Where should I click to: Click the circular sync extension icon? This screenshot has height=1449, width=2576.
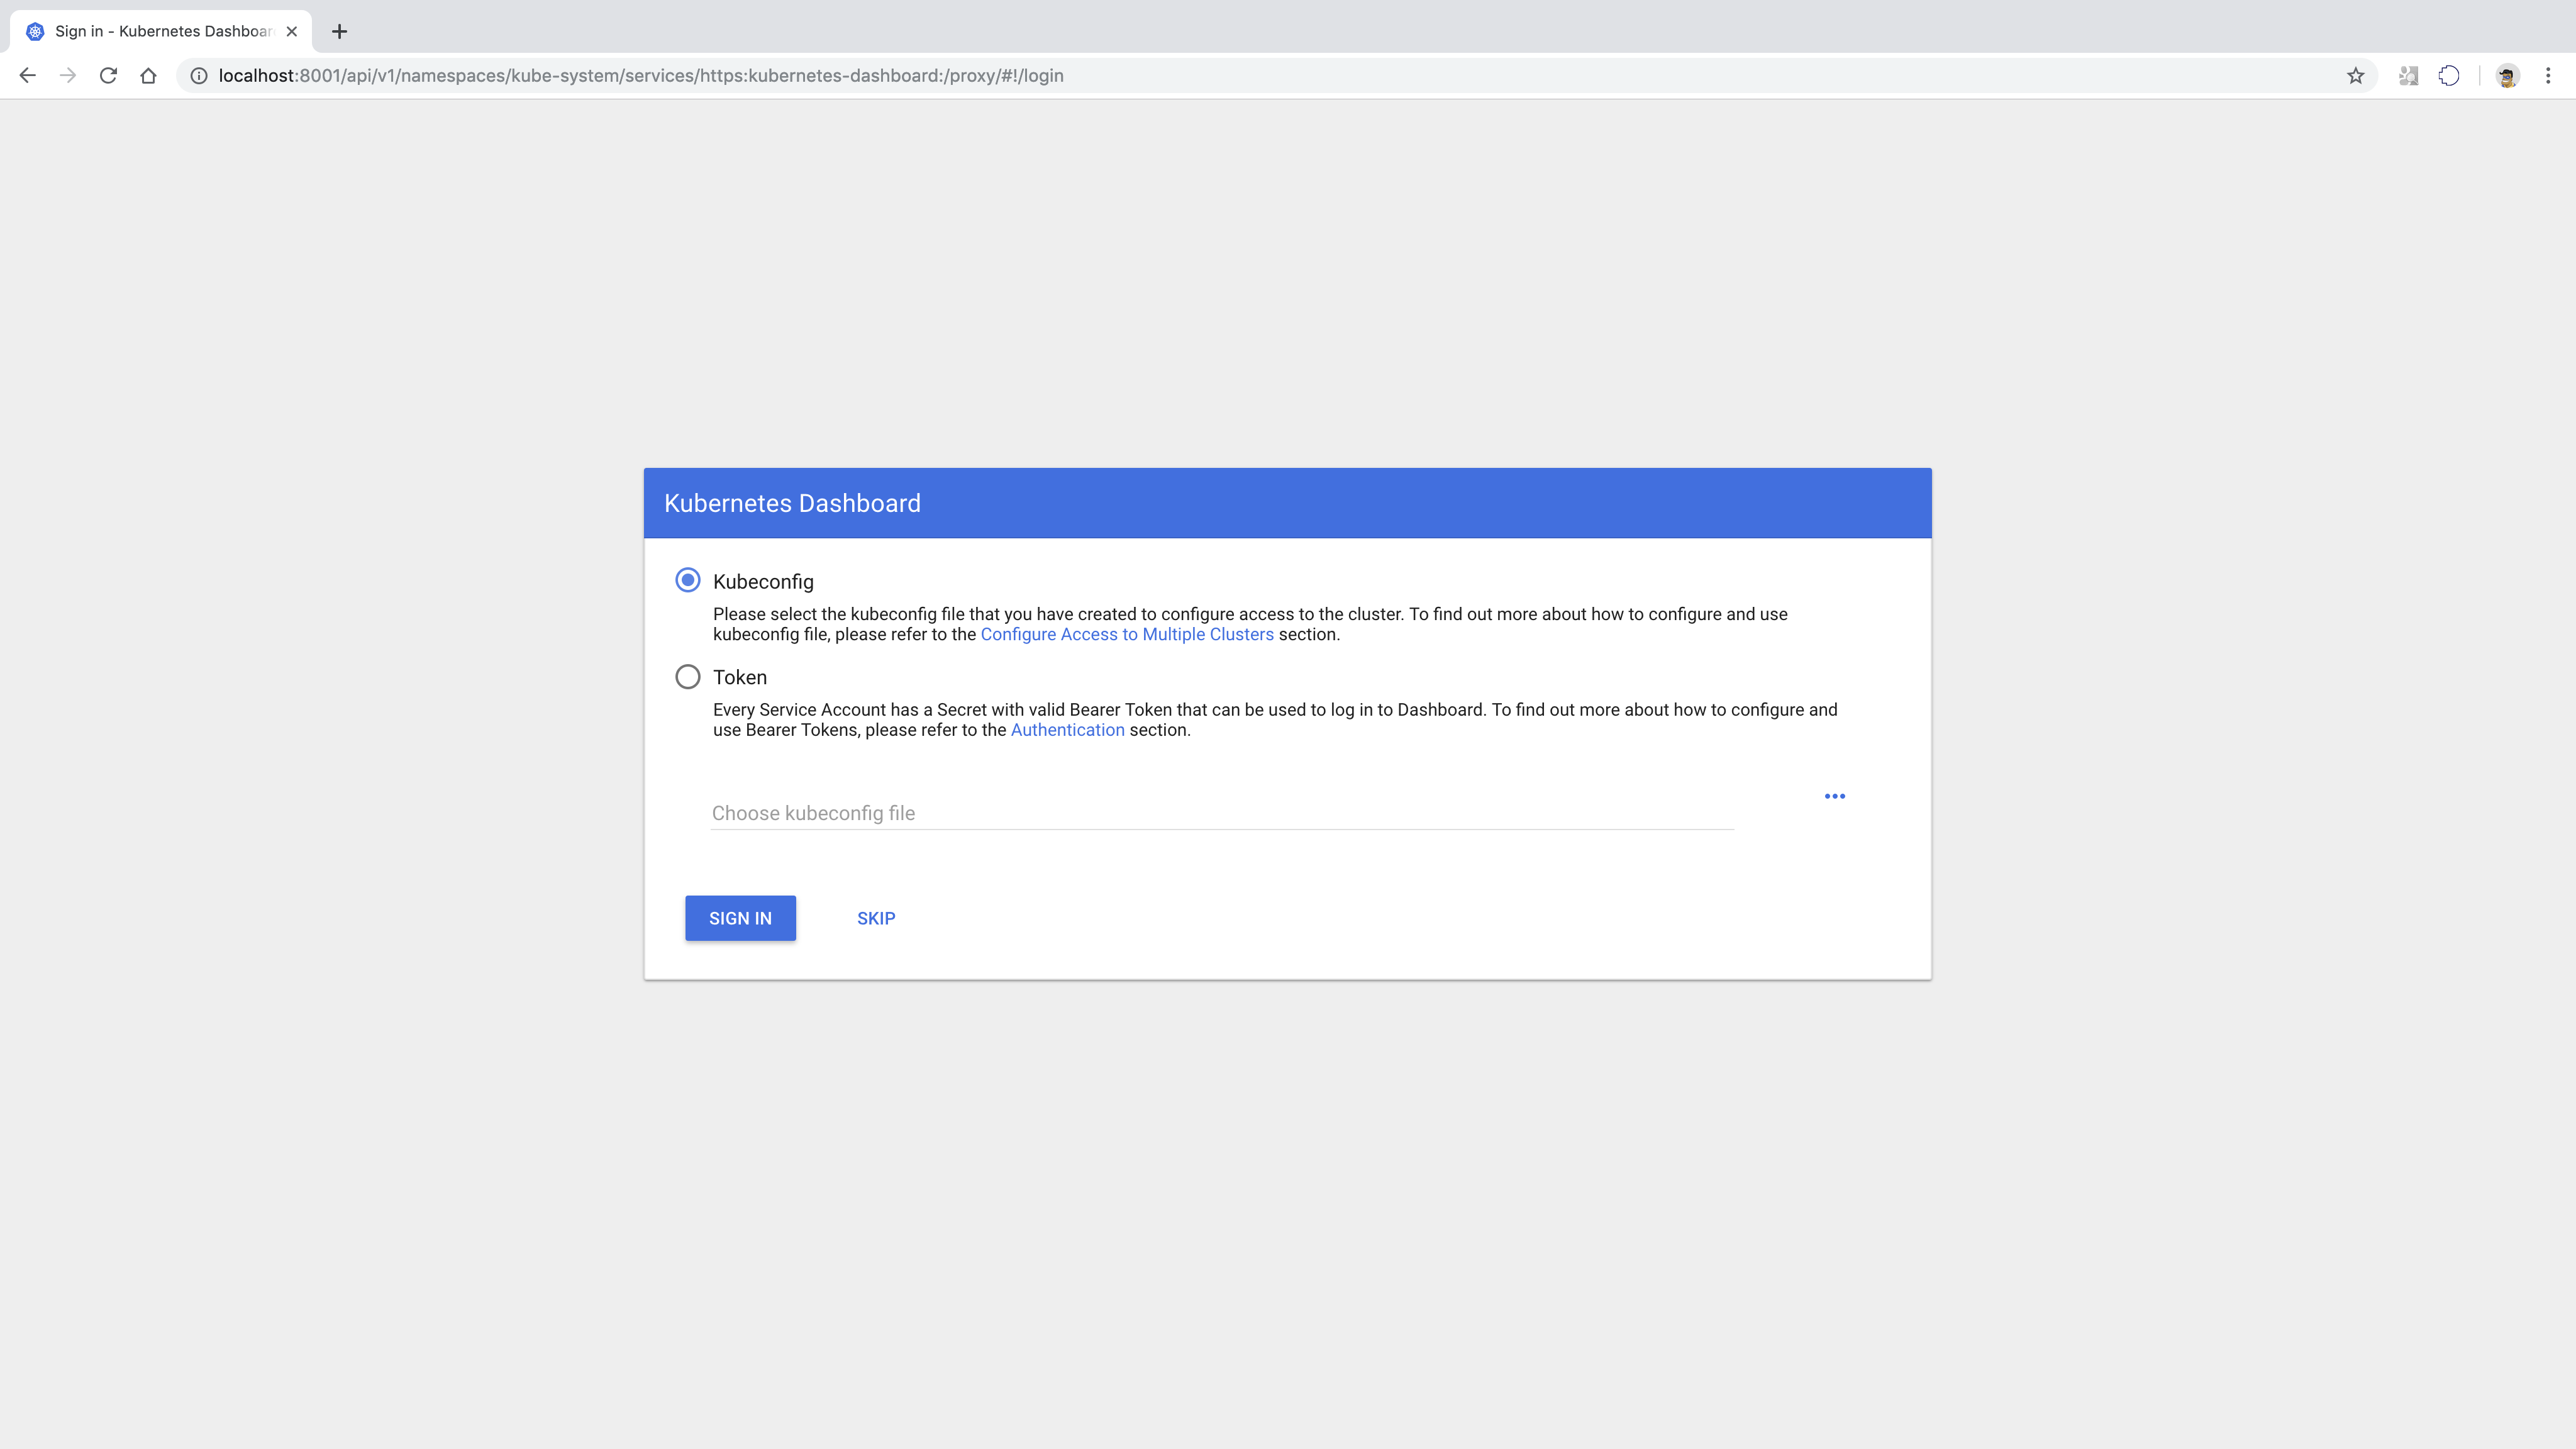coord(2449,76)
